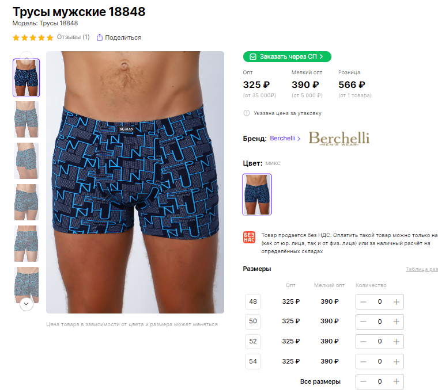Select the second product thumbnail
Image resolution: width=438 pixels, height=390 pixels.
[x=27, y=119]
